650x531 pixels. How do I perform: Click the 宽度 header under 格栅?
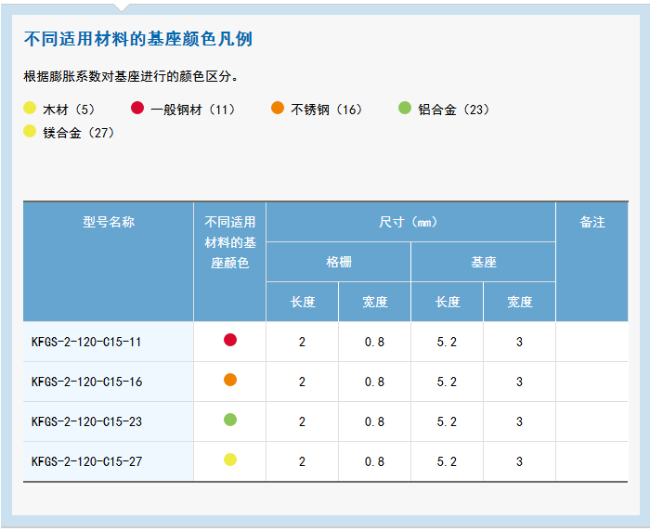(x=375, y=302)
